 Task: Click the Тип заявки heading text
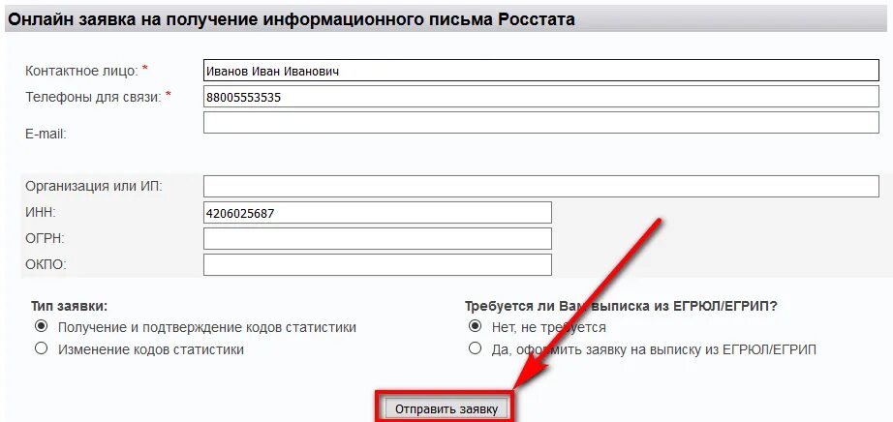point(70,306)
